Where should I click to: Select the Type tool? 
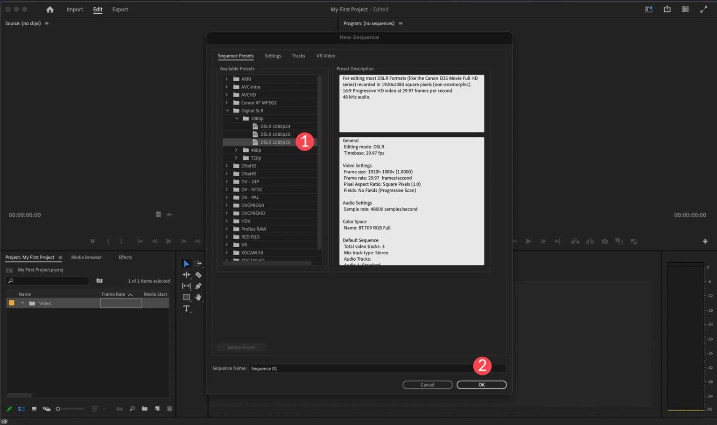tap(186, 308)
